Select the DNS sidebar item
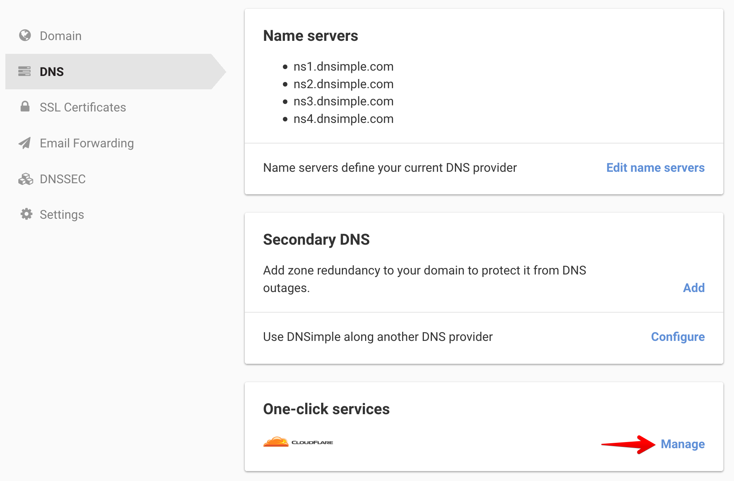The image size is (734, 481). click(x=52, y=72)
